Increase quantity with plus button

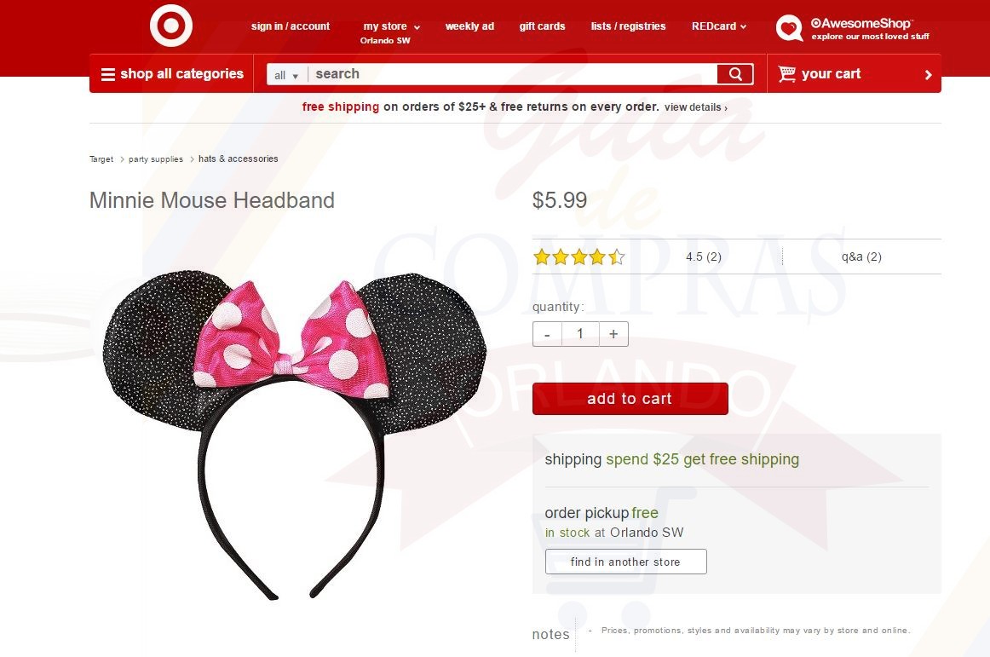point(613,334)
